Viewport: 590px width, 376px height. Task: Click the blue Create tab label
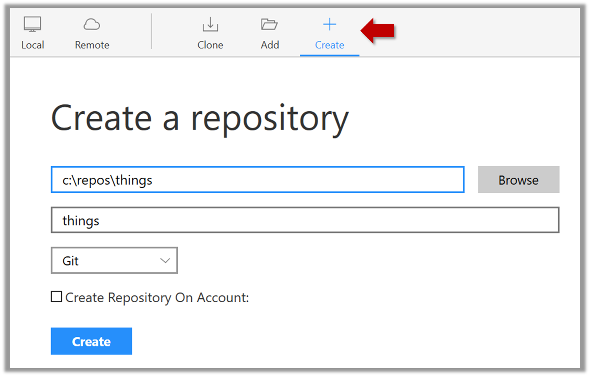coord(330,45)
